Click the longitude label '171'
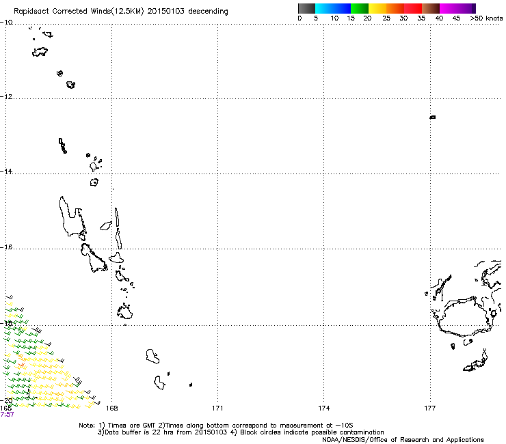Viewport: 506px width, 444px height. (217, 408)
